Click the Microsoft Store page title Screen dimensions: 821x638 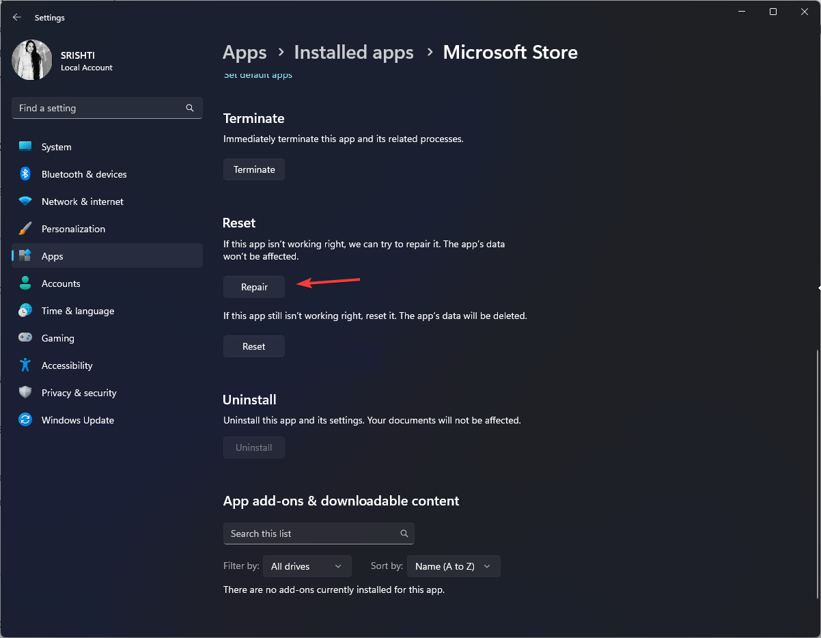click(510, 53)
